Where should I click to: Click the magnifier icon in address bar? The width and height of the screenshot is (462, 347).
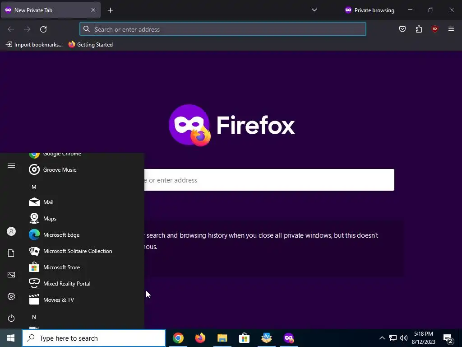(86, 29)
